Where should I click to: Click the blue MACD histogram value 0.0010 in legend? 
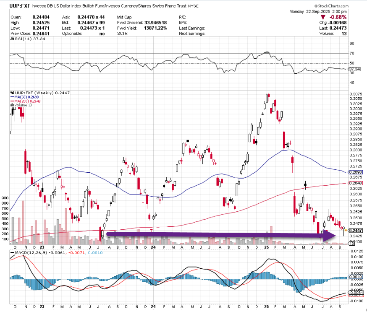point(95,253)
